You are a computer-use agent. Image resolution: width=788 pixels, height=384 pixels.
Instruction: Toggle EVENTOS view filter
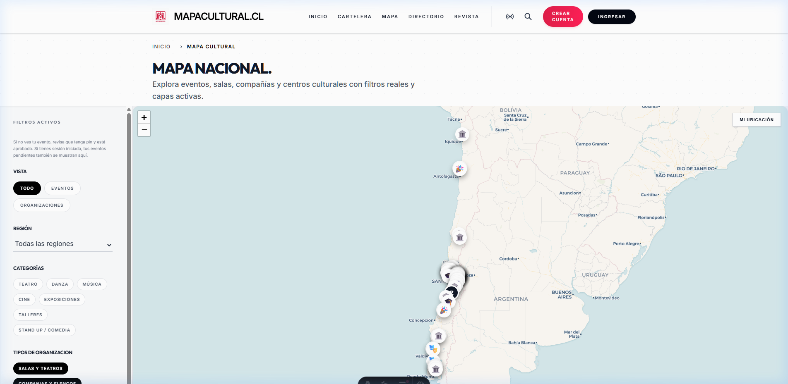pos(62,188)
